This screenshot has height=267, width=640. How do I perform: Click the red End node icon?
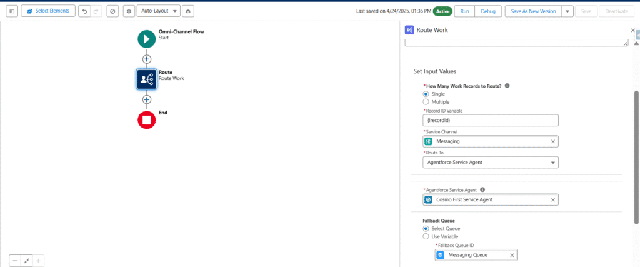146,119
